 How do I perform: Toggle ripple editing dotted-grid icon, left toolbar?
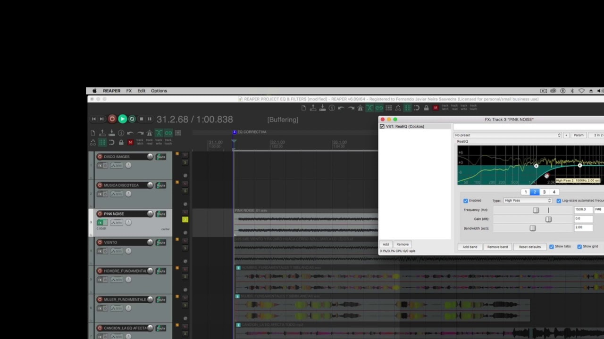click(x=178, y=133)
